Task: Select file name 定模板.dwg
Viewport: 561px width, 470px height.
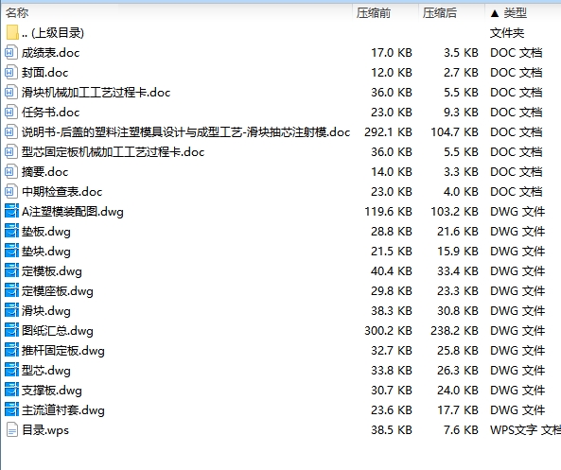Action: coord(51,271)
